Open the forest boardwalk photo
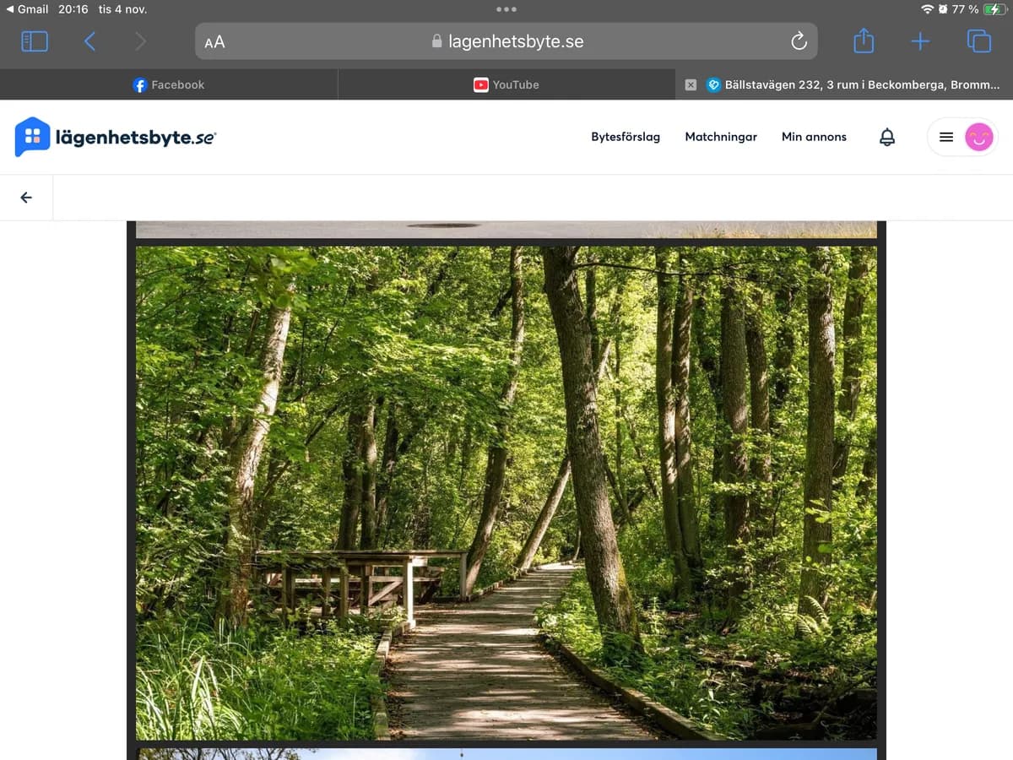This screenshot has height=760, width=1013. (x=506, y=493)
